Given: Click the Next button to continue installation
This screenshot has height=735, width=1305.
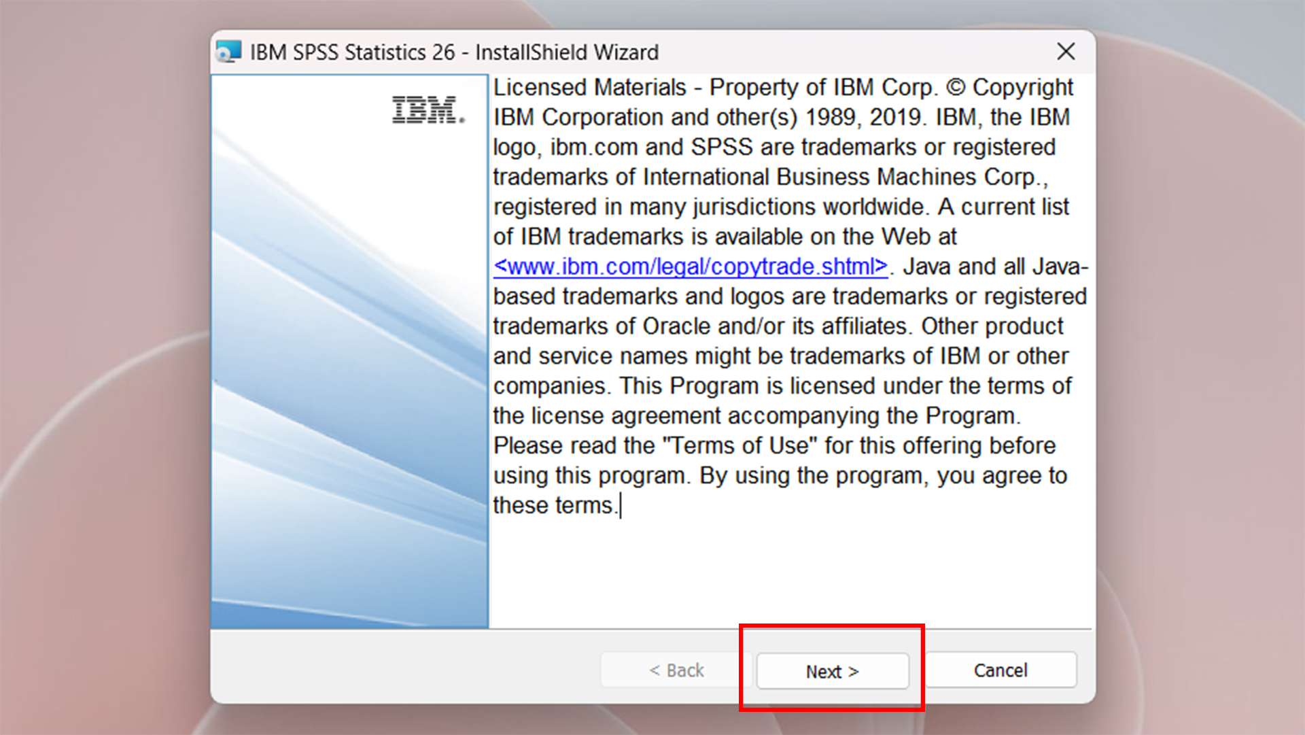Looking at the screenshot, I should tap(833, 671).
